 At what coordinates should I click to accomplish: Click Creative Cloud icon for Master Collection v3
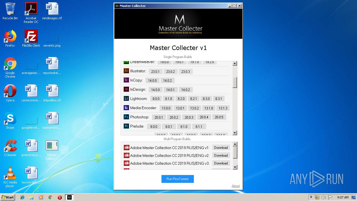tap(127, 163)
